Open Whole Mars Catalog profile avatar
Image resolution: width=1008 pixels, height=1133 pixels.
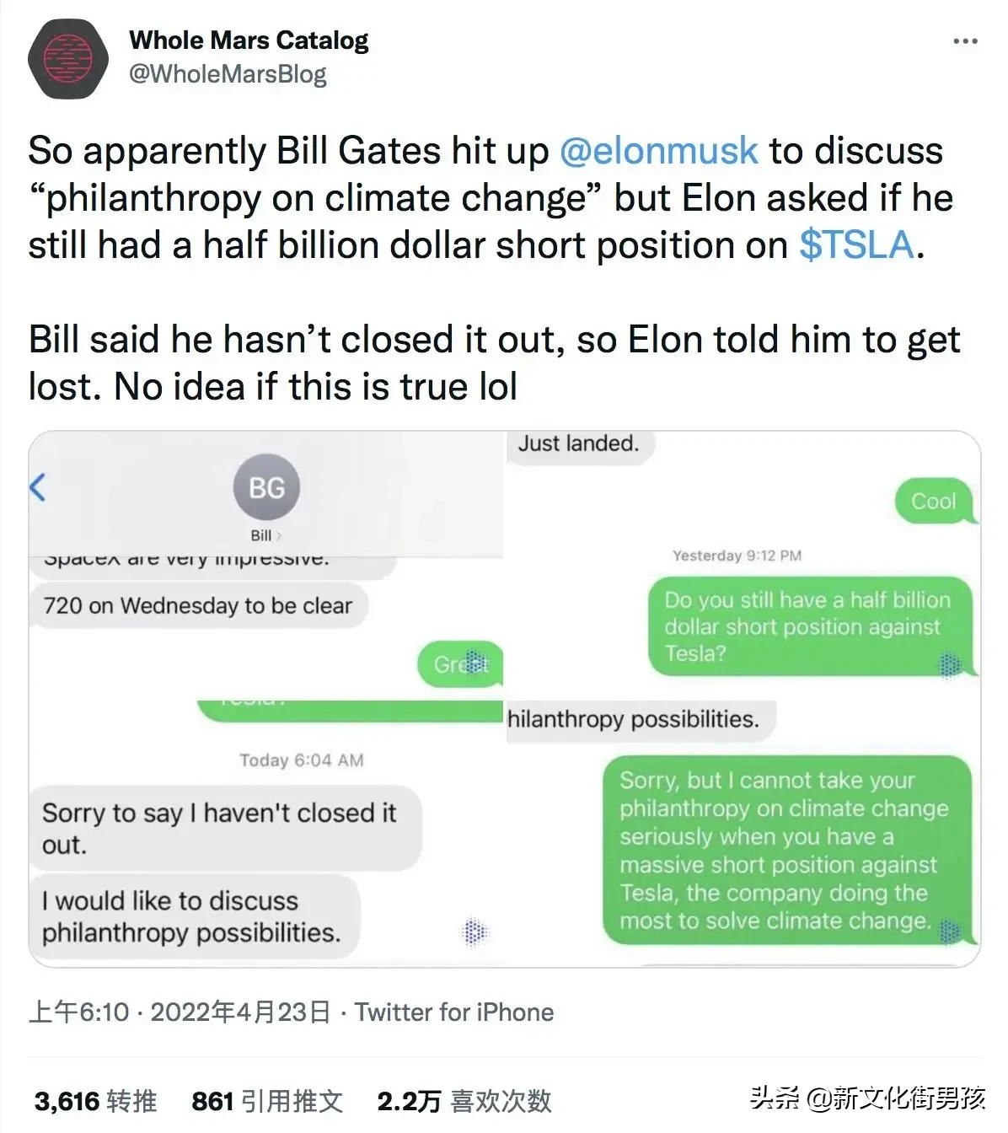coord(67,58)
